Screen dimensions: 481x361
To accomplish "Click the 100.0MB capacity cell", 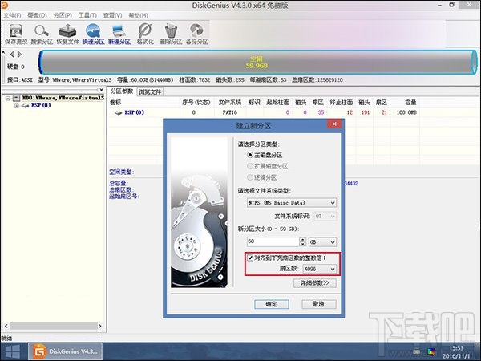I will click(406, 112).
